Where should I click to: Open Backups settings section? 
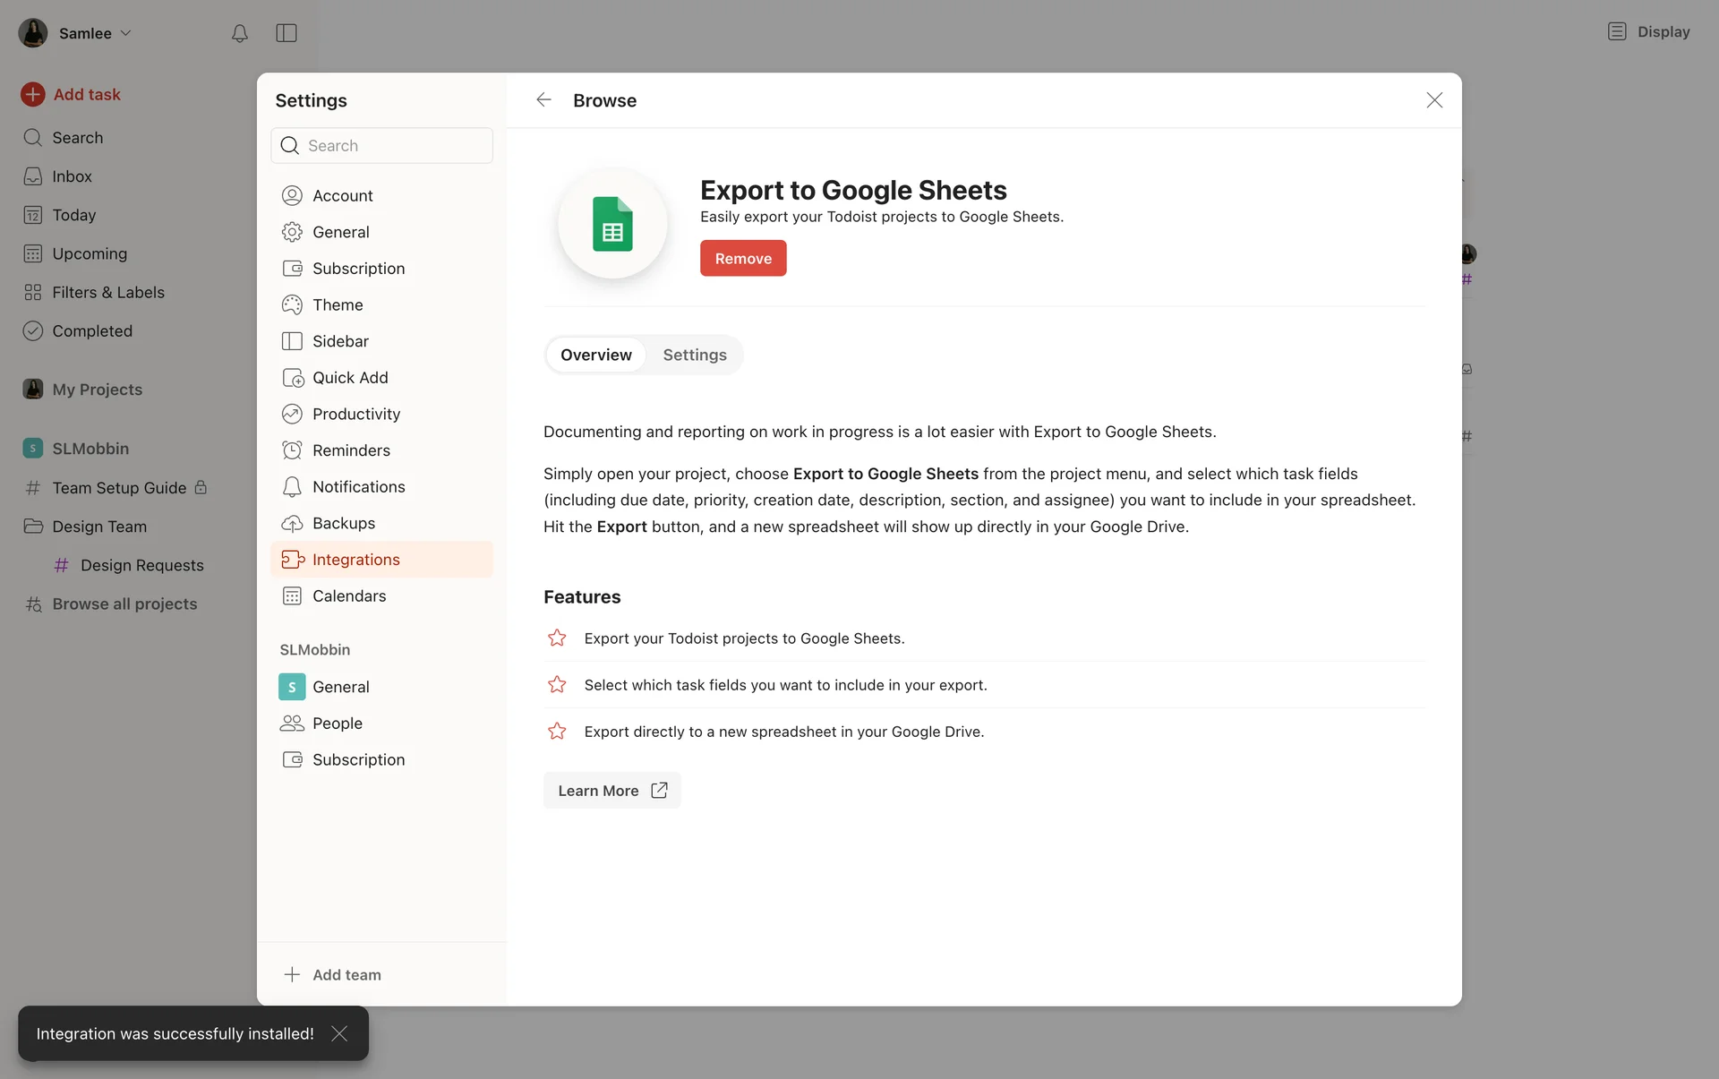pos(343,523)
